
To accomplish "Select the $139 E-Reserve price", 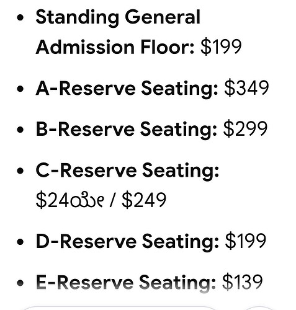I will (243, 282).
